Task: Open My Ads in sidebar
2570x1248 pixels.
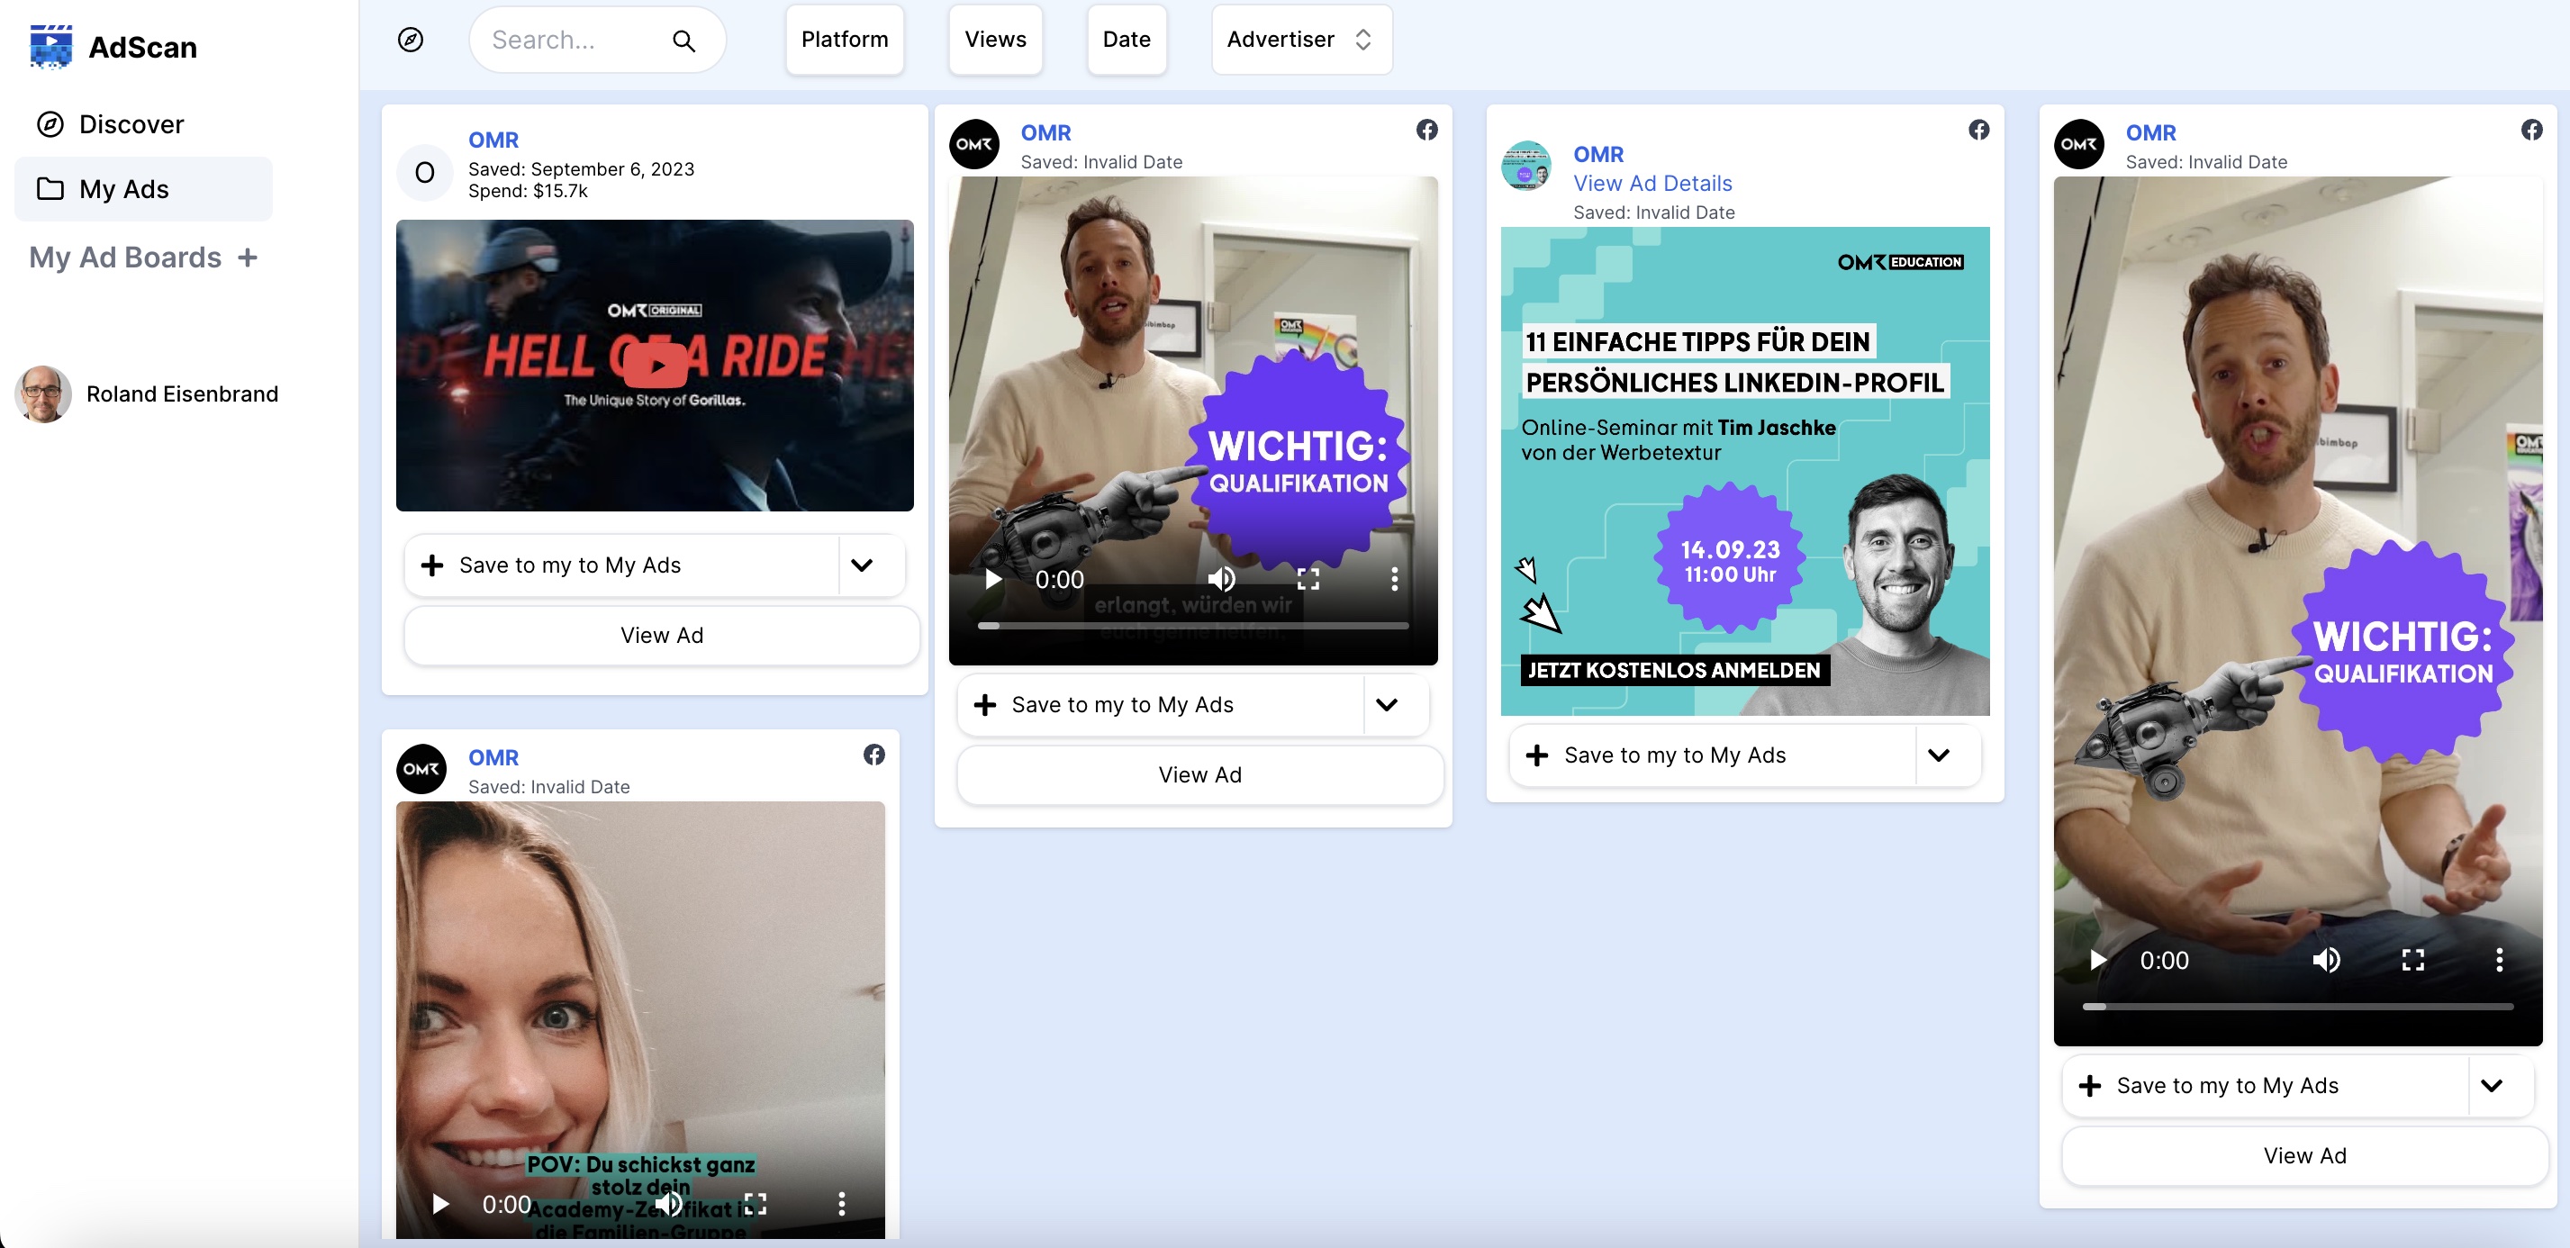Action: (x=144, y=188)
